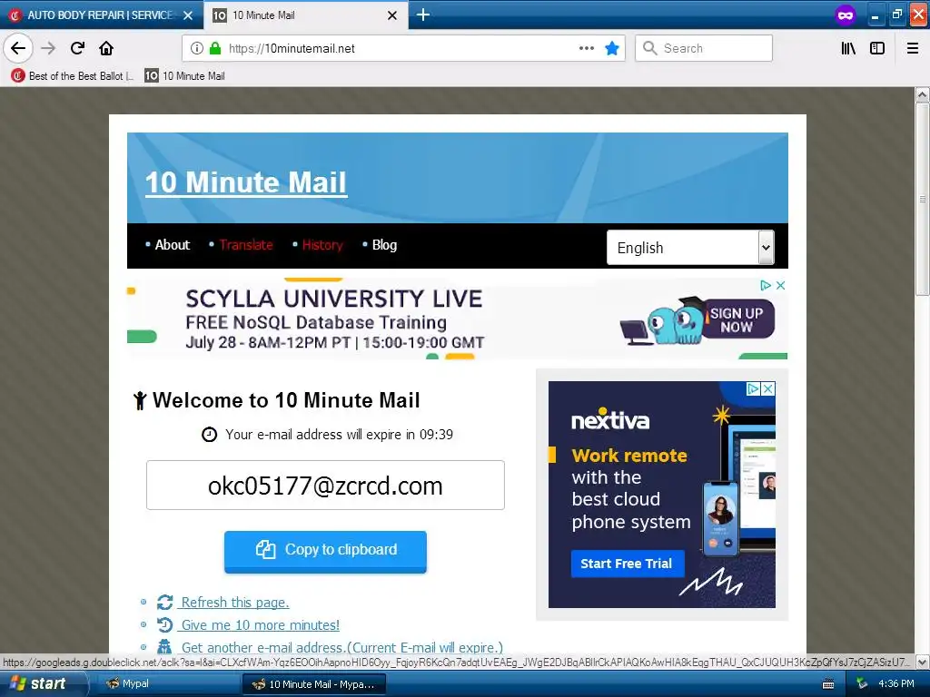930x697 pixels.
Task: Click the refresh arrows icon beside Refresh link
Action: pyautogui.click(x=165, y=603)
